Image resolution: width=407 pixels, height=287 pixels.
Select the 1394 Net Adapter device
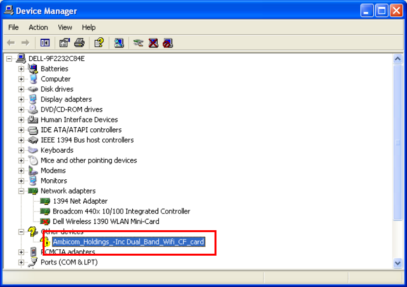coord(80,201)
